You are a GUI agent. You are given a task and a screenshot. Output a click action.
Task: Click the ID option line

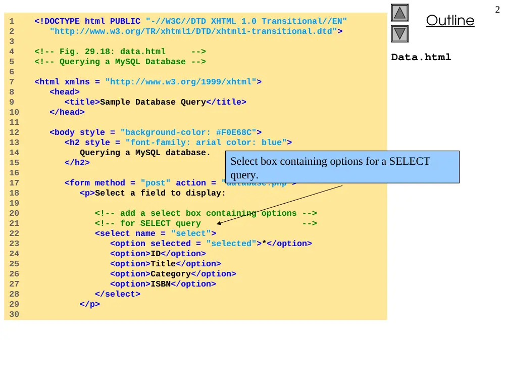(x=158, y=254)
